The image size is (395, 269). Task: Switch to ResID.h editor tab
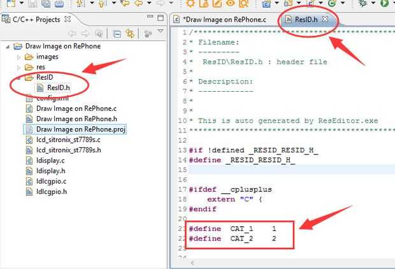pyautogui.click(x=306, y=19)
